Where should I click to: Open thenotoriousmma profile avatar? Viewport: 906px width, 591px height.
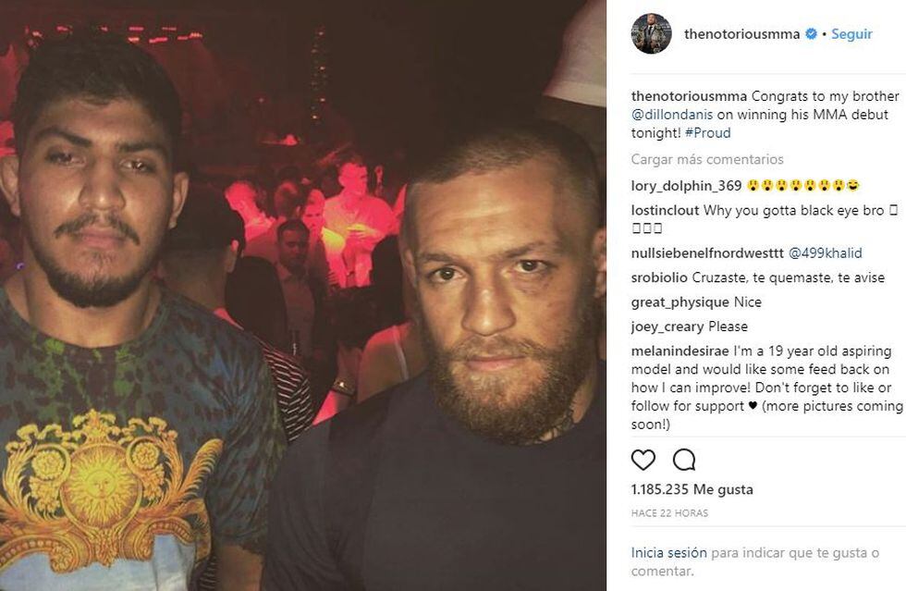point(651,34)
